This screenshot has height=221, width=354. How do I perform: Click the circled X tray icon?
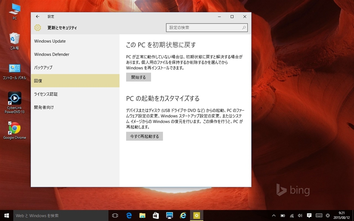[328, 215]
